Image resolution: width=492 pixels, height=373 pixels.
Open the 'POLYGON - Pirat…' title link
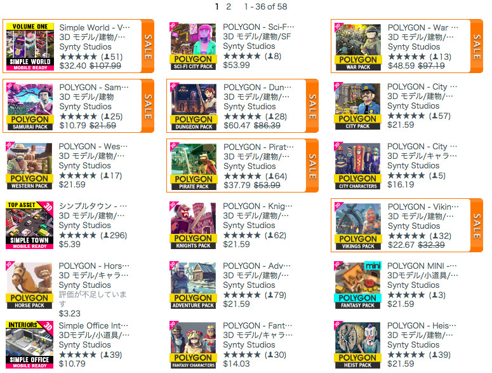pyautogui.click(x=258, y=147)
